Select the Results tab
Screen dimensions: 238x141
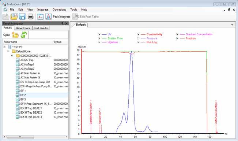click(x=8, y=28)
